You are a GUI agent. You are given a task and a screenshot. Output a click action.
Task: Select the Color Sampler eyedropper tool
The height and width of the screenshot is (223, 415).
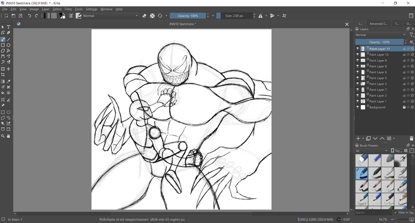tap(9, 81)
